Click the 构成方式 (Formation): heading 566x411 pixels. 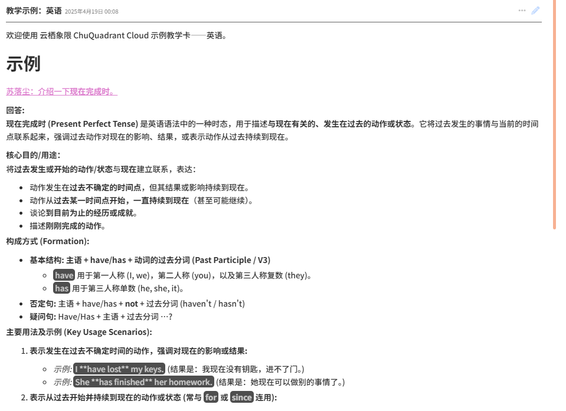48,241
